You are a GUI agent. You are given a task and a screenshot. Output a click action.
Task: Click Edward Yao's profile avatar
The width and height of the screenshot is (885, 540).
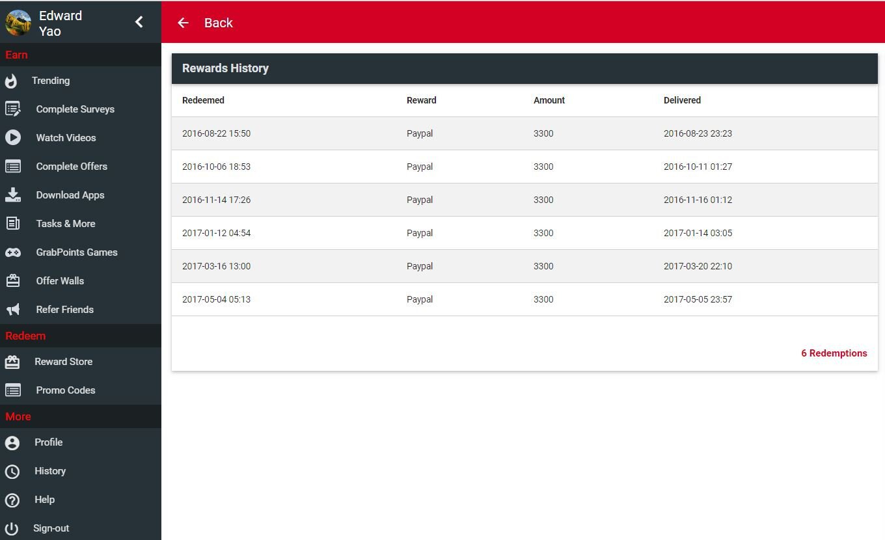(18, 23)
